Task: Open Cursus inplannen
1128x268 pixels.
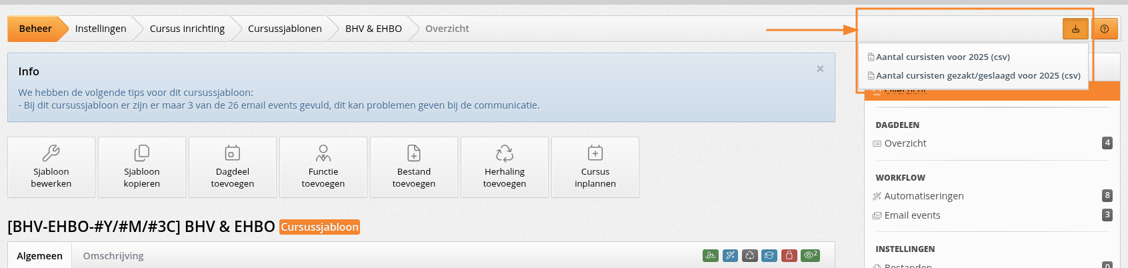Action: click(x=595, y=167)
